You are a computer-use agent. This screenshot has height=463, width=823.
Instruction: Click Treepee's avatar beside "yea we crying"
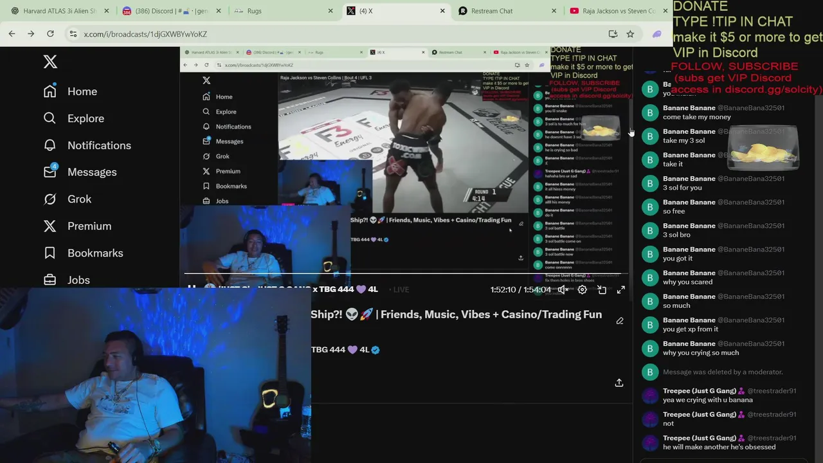650,395
